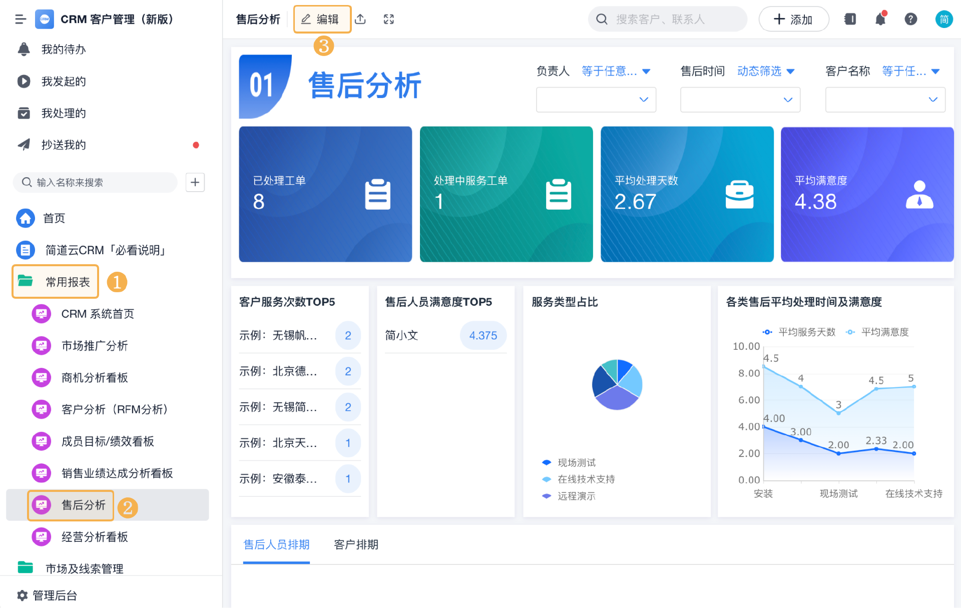Open the 客户名称 filter dropdown box
Viewport: 961px width, 608px height.
884,100
